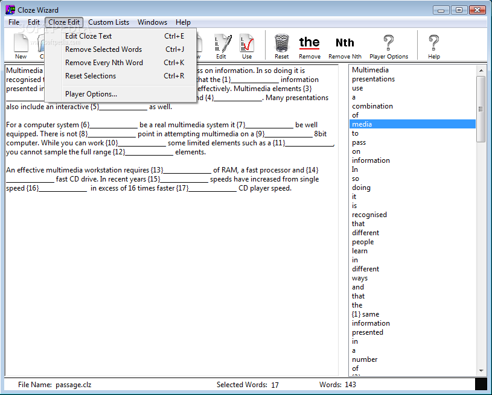Click the file name passage.clz in status bar
The image size is (492, 395).
[74, 385]
